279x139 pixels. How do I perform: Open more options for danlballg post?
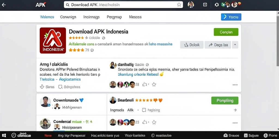pyautogui.click(x=235, y=85)
